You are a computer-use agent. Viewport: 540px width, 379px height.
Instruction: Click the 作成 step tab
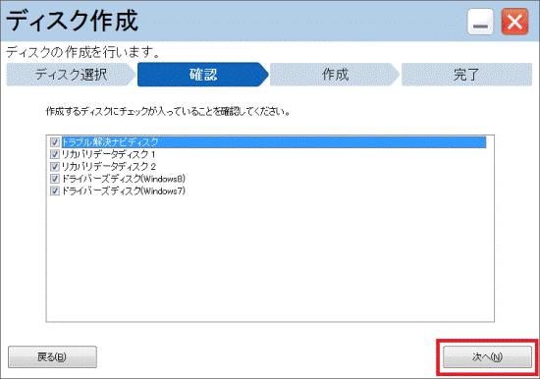[x=335, y=75]
